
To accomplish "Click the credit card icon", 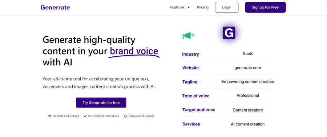I will (50, 116).
